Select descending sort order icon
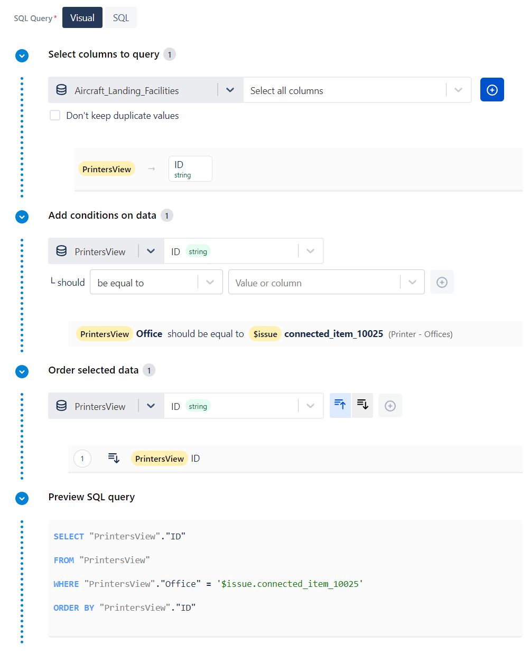 (x=362, y=405)
